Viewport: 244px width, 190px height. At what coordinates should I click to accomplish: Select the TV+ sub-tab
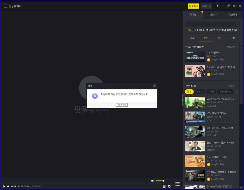click(206, 38)
